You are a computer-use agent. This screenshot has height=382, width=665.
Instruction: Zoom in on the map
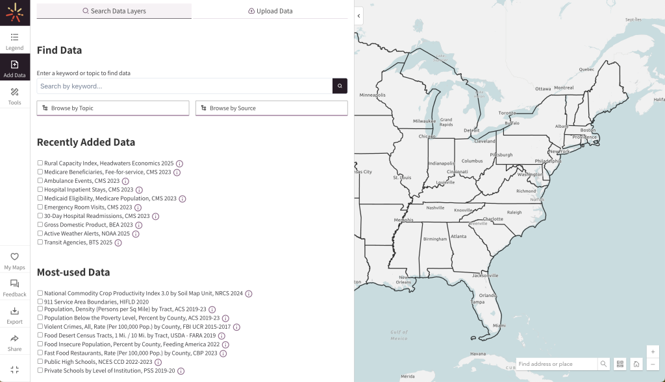coord(653,351)
